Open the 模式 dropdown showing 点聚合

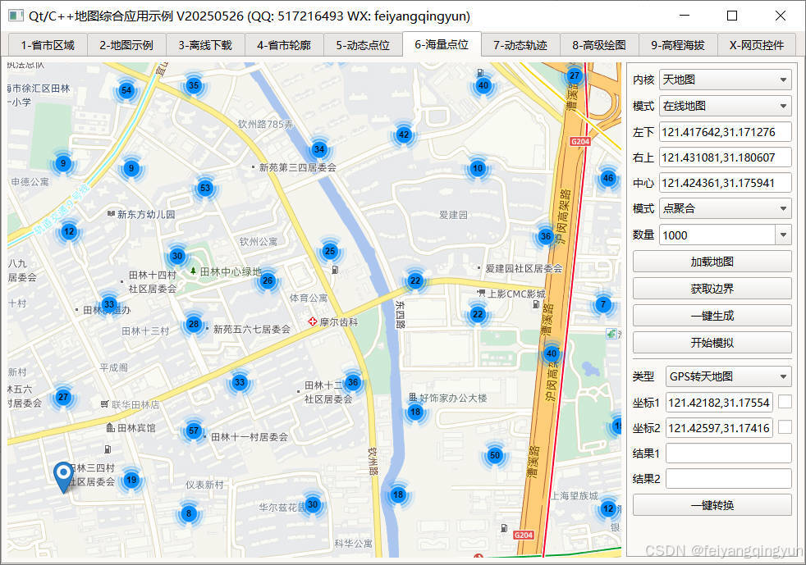726,208
